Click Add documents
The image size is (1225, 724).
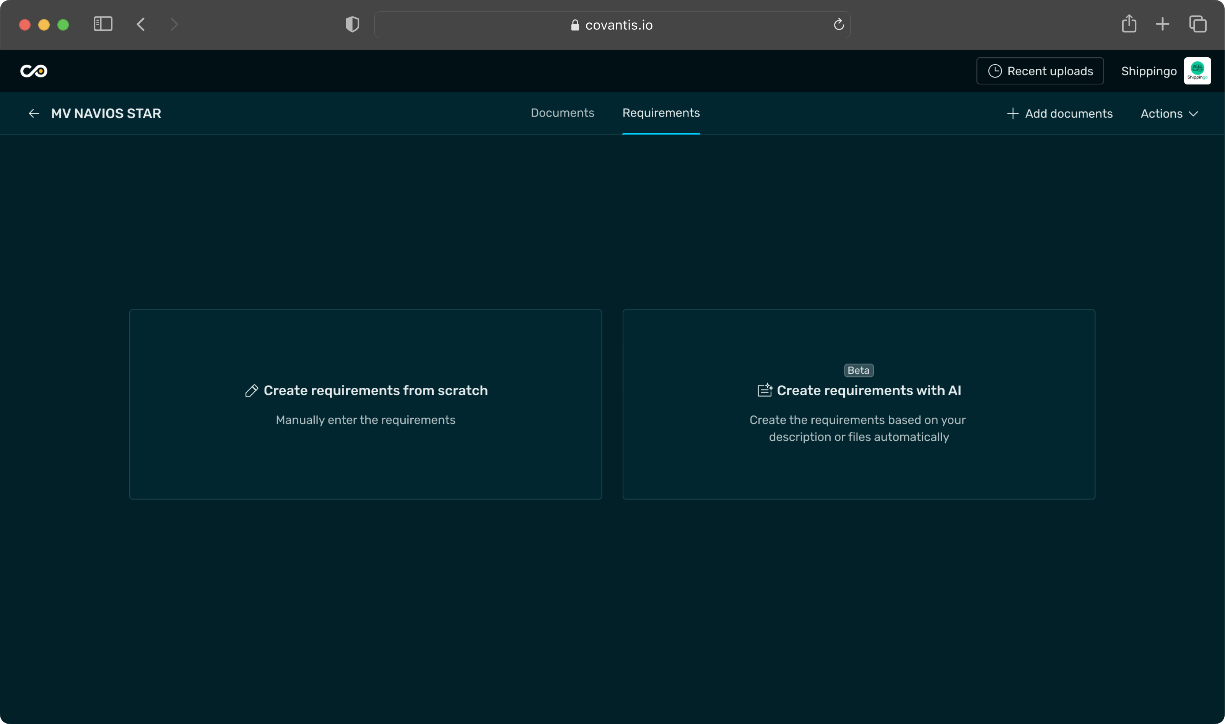pos(1059,114)
